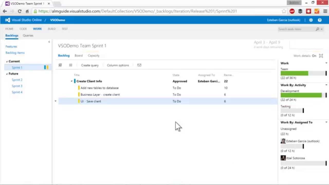
Task: Click Search work items field
Action: click(x=296, y=29)
